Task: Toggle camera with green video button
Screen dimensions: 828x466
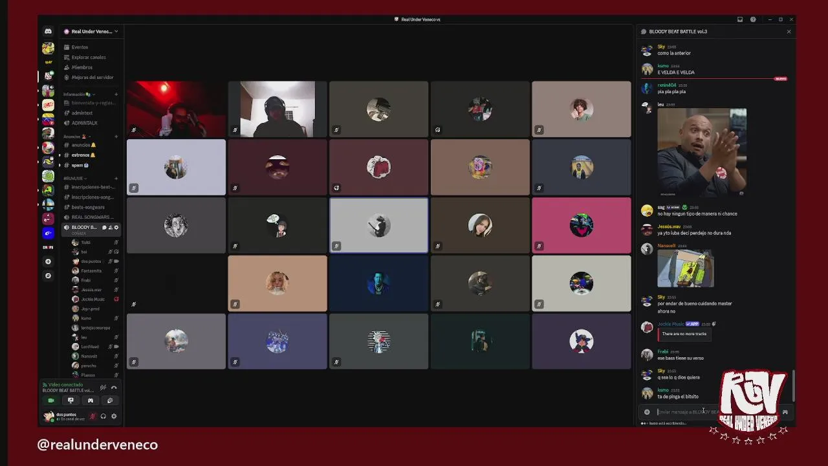Action: tap(51, 401)
